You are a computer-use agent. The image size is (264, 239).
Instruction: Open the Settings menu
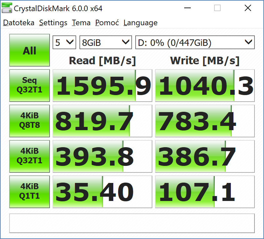coord(53,23)
